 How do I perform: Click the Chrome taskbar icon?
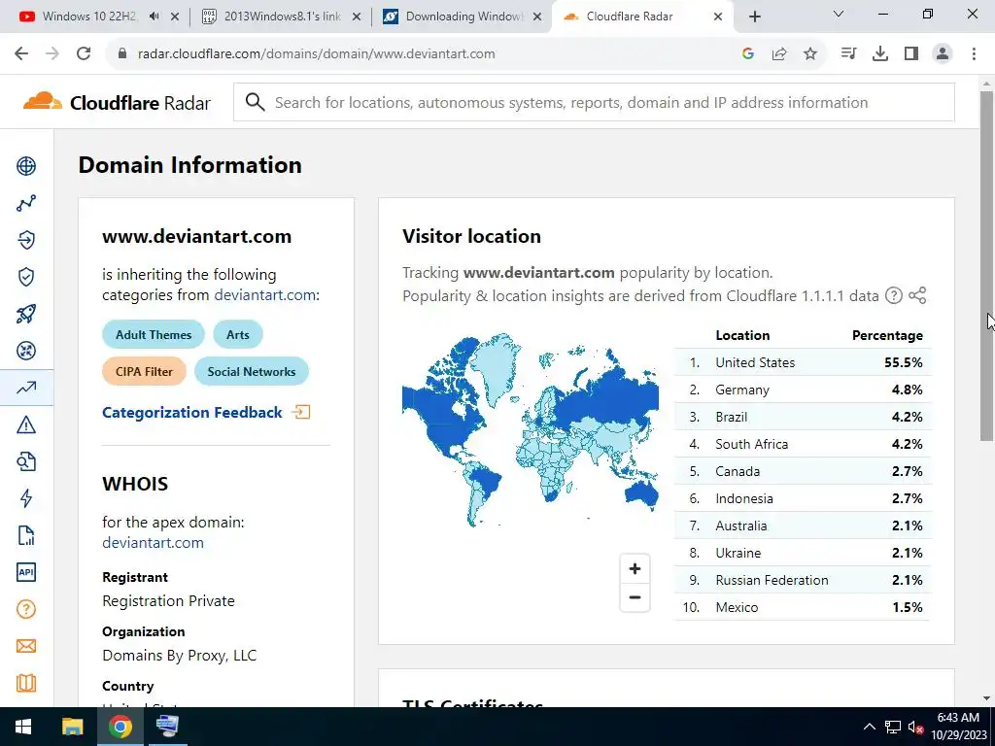(x=120, y=727)
